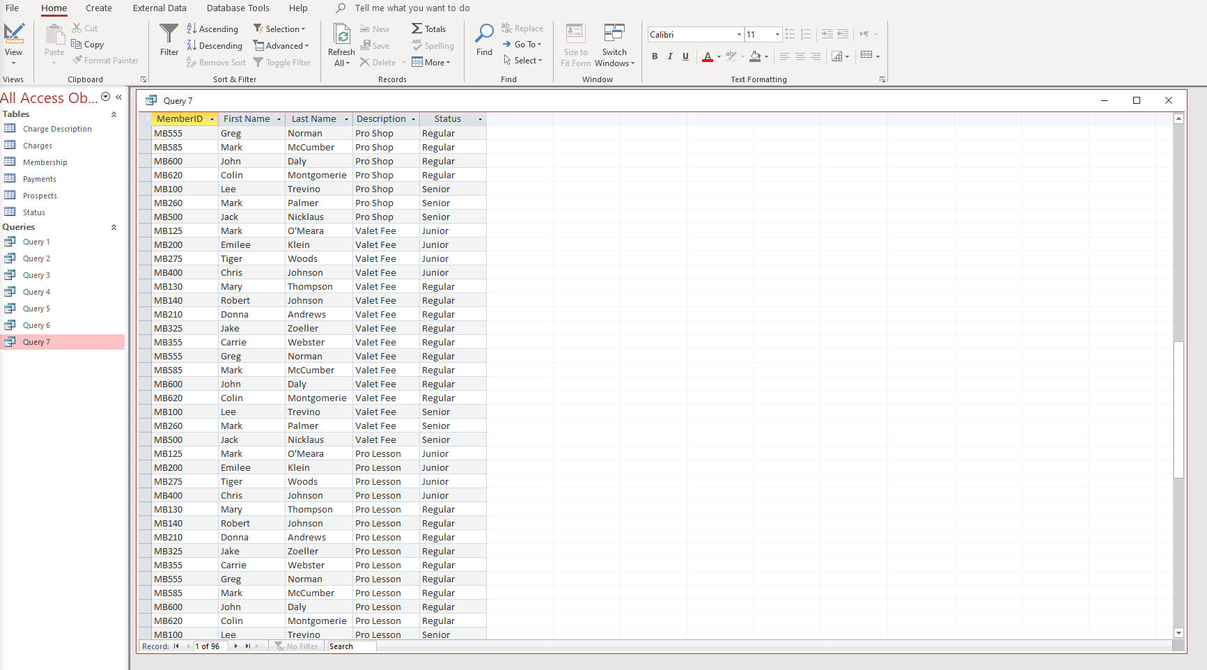Create a New record from ribbon
The width and height of the screenshot is (1207, 670).
375,29
